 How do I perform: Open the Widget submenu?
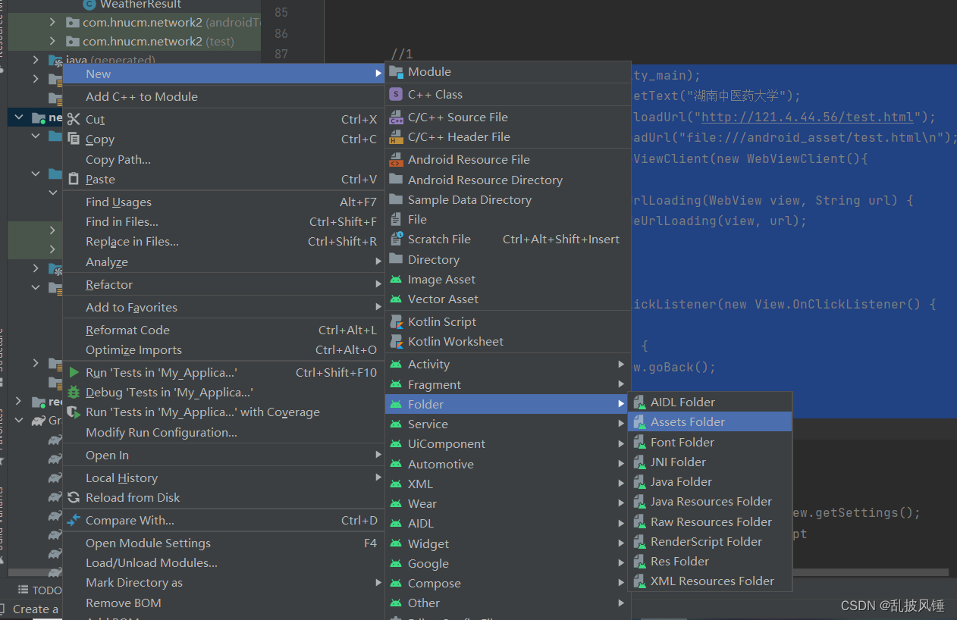coord(508,544)
